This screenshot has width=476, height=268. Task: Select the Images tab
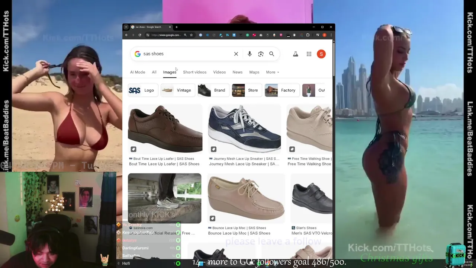coord(170,72)
